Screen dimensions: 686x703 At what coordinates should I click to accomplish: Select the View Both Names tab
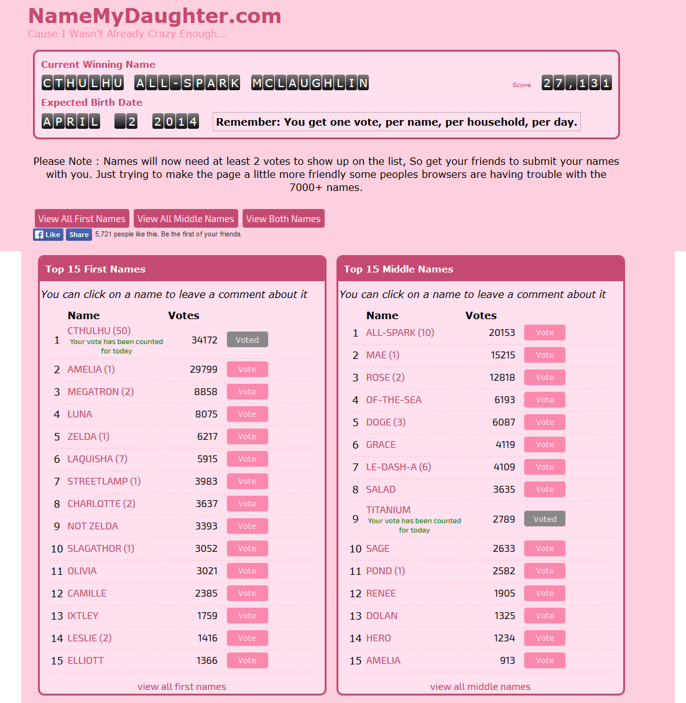pos(283,219)
